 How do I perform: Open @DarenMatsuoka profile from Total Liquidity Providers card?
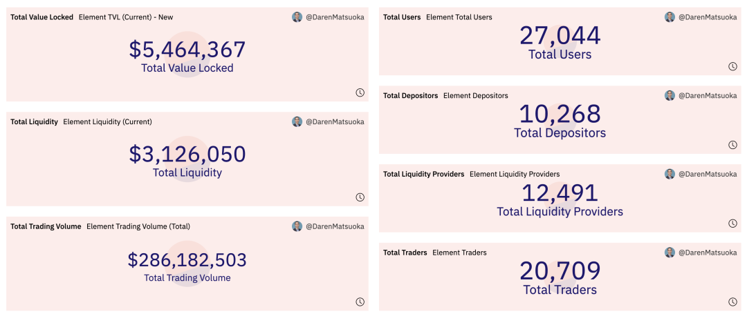click(708, 175)
